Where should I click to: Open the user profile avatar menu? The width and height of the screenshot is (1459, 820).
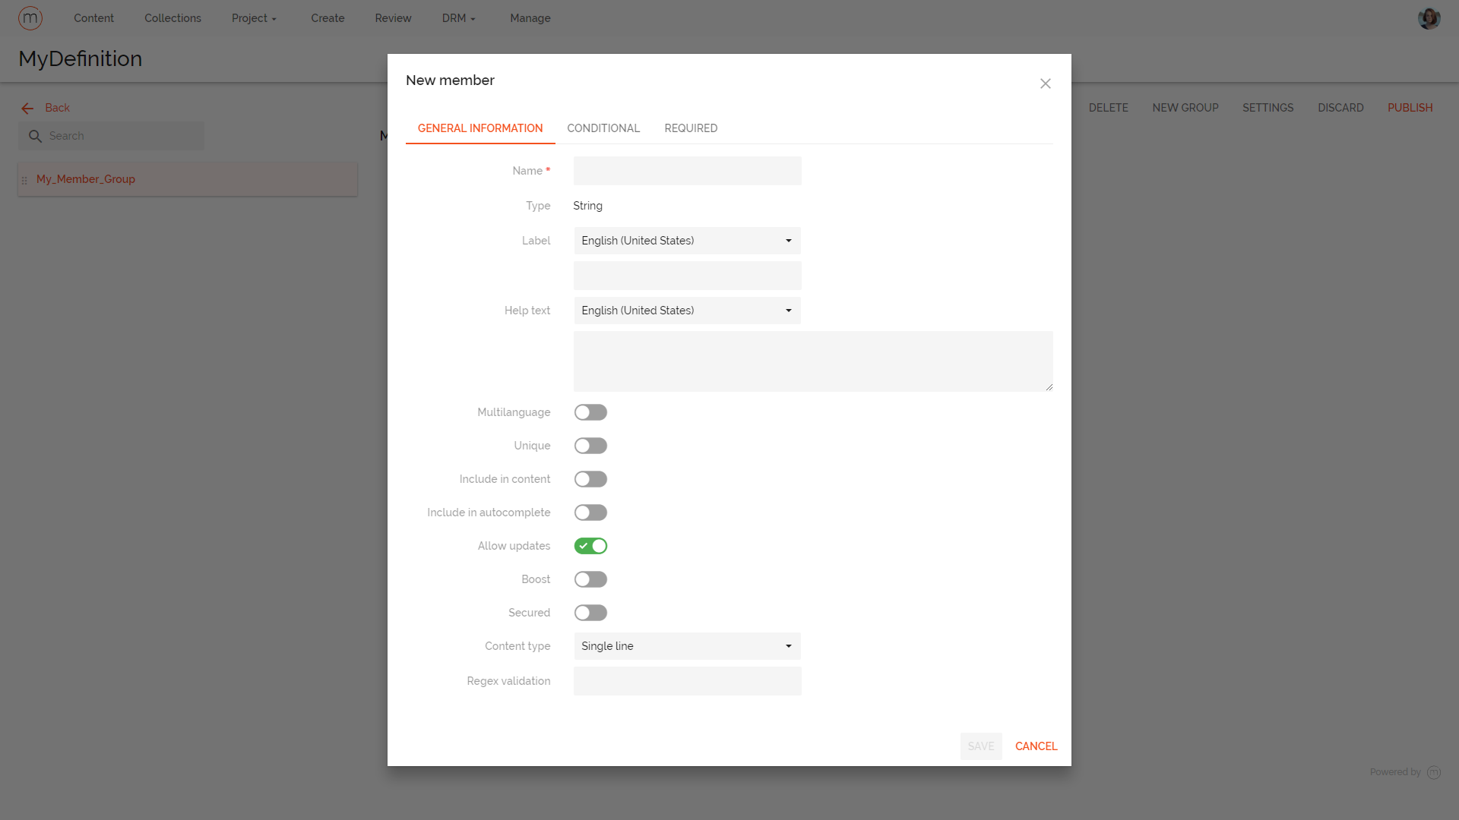(1429, 17)
